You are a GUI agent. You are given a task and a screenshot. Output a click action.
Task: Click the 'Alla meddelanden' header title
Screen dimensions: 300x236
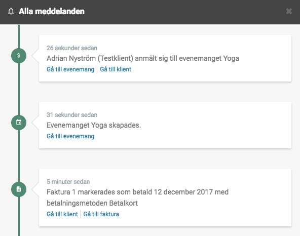[x=52, y=11]
